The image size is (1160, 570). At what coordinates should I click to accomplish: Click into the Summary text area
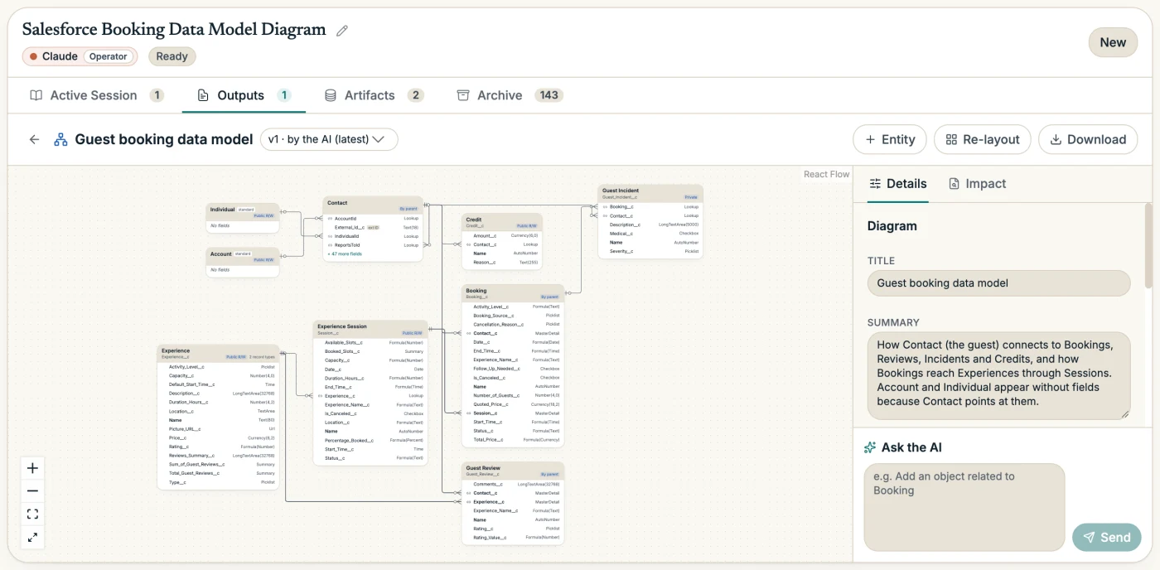998,376
